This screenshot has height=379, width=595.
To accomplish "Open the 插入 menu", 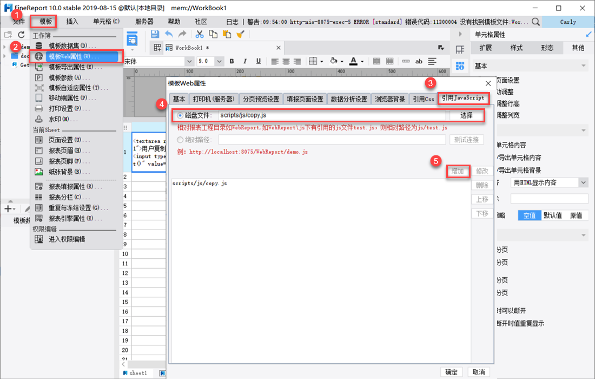I will click(72, 22).
